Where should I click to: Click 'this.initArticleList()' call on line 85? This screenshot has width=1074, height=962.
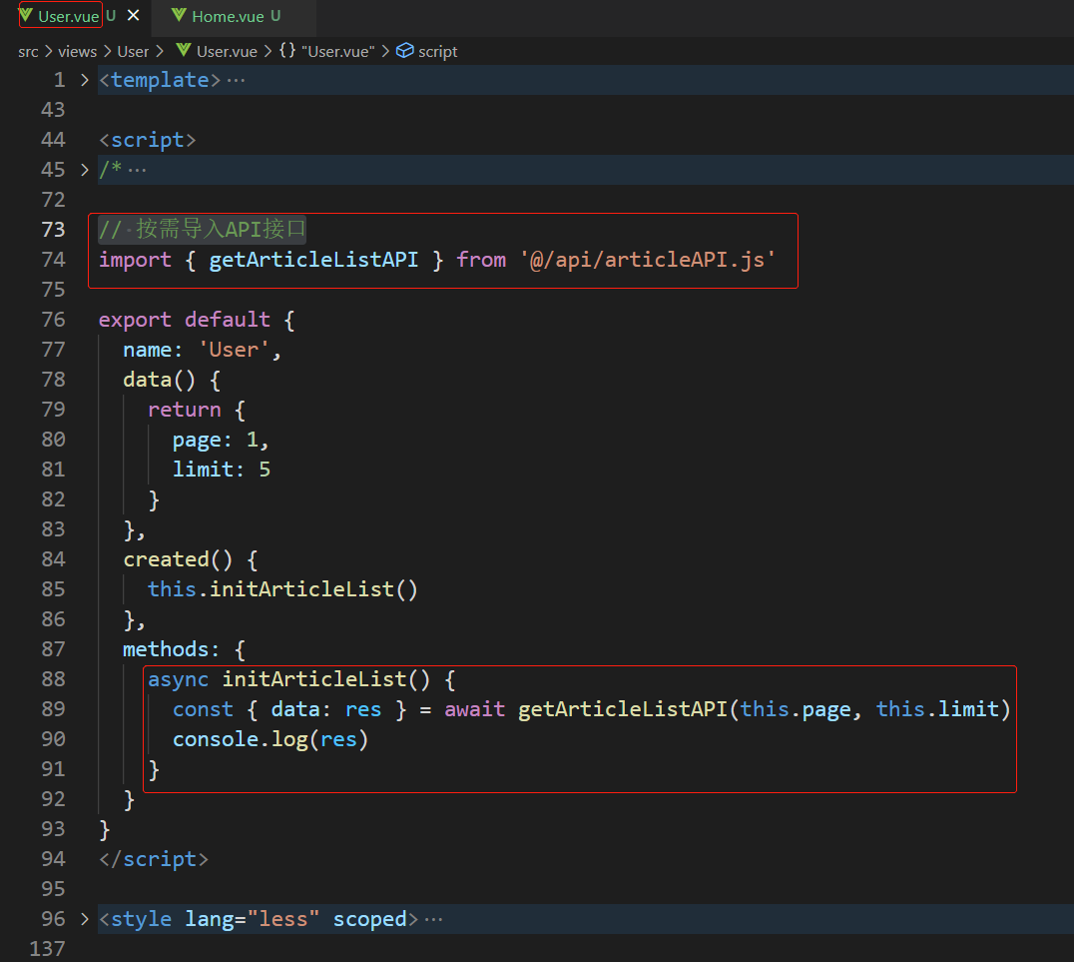282,589
